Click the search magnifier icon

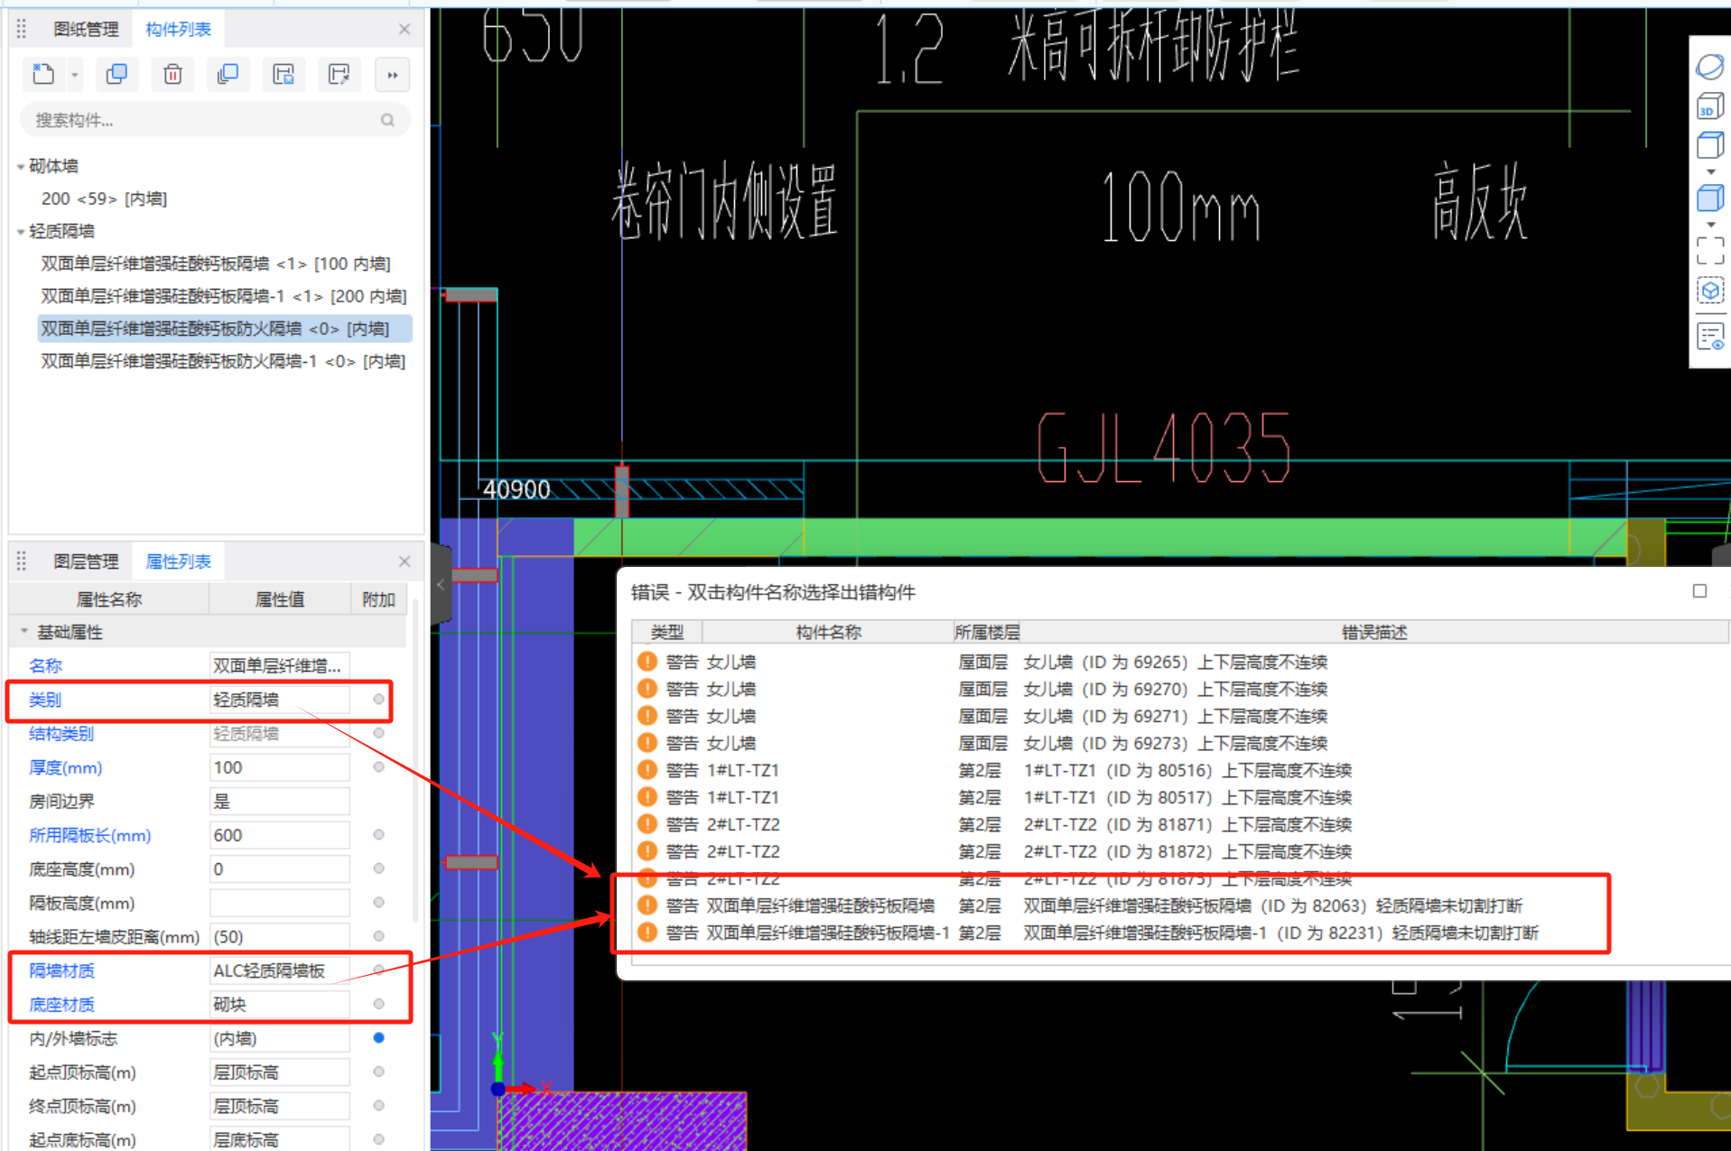[387, 120]
